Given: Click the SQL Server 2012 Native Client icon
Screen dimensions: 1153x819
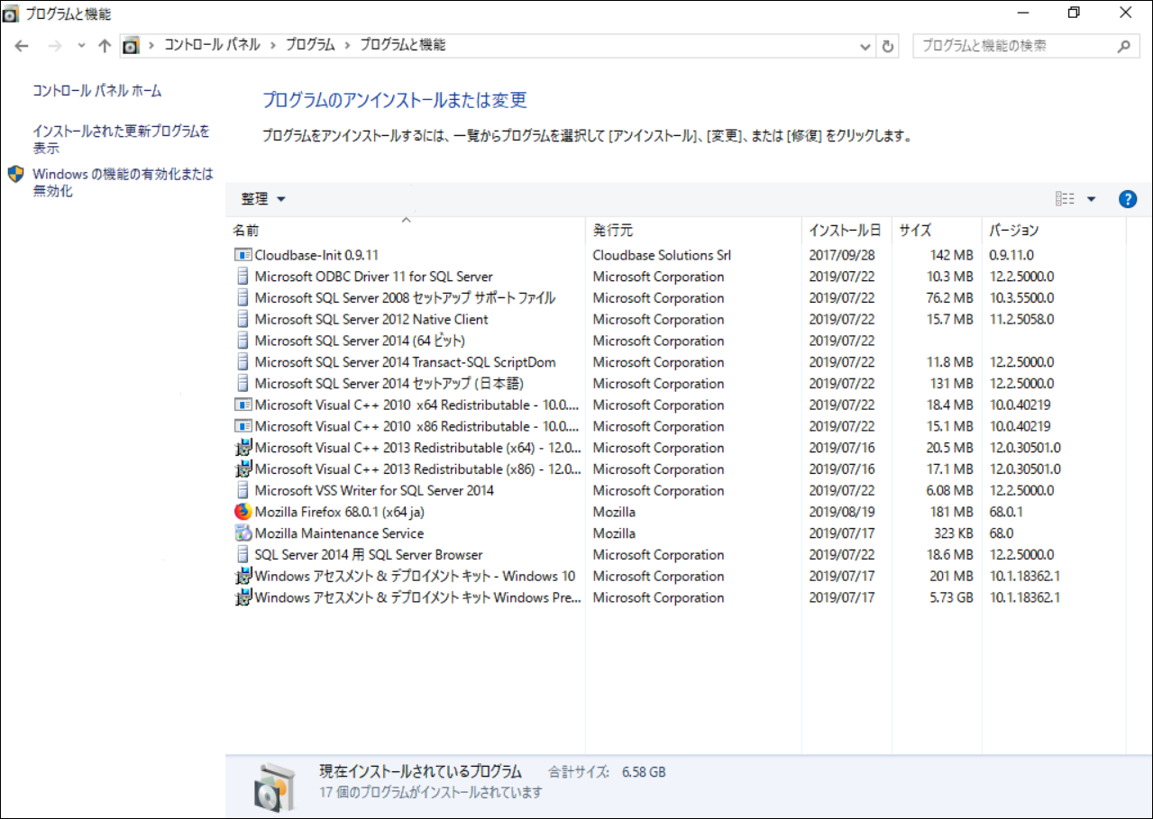Looking at the screenshot, I should pos(242,319).
